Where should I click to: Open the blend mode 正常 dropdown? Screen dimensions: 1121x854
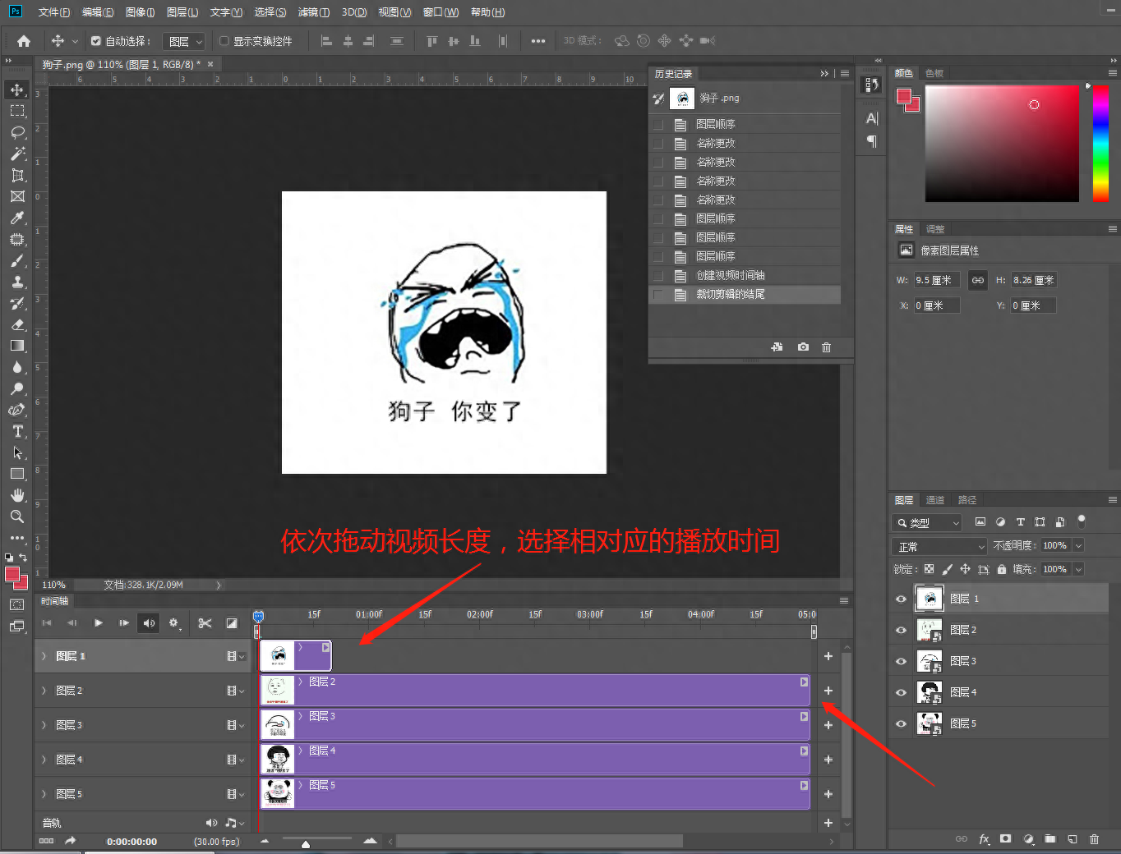[x=939, y=546]
